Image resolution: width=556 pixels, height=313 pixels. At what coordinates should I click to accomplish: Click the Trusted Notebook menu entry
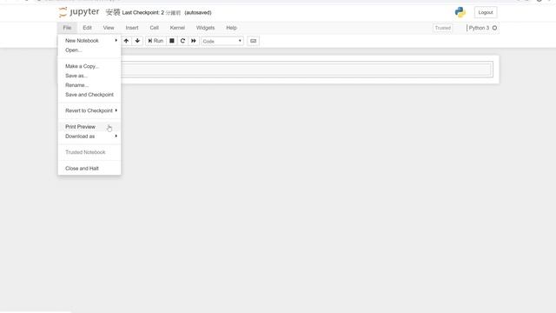tap(89, 152)
